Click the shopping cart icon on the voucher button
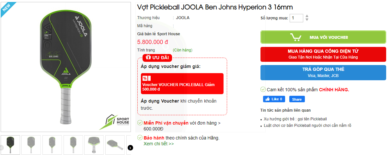 click(x=296, y=37)
